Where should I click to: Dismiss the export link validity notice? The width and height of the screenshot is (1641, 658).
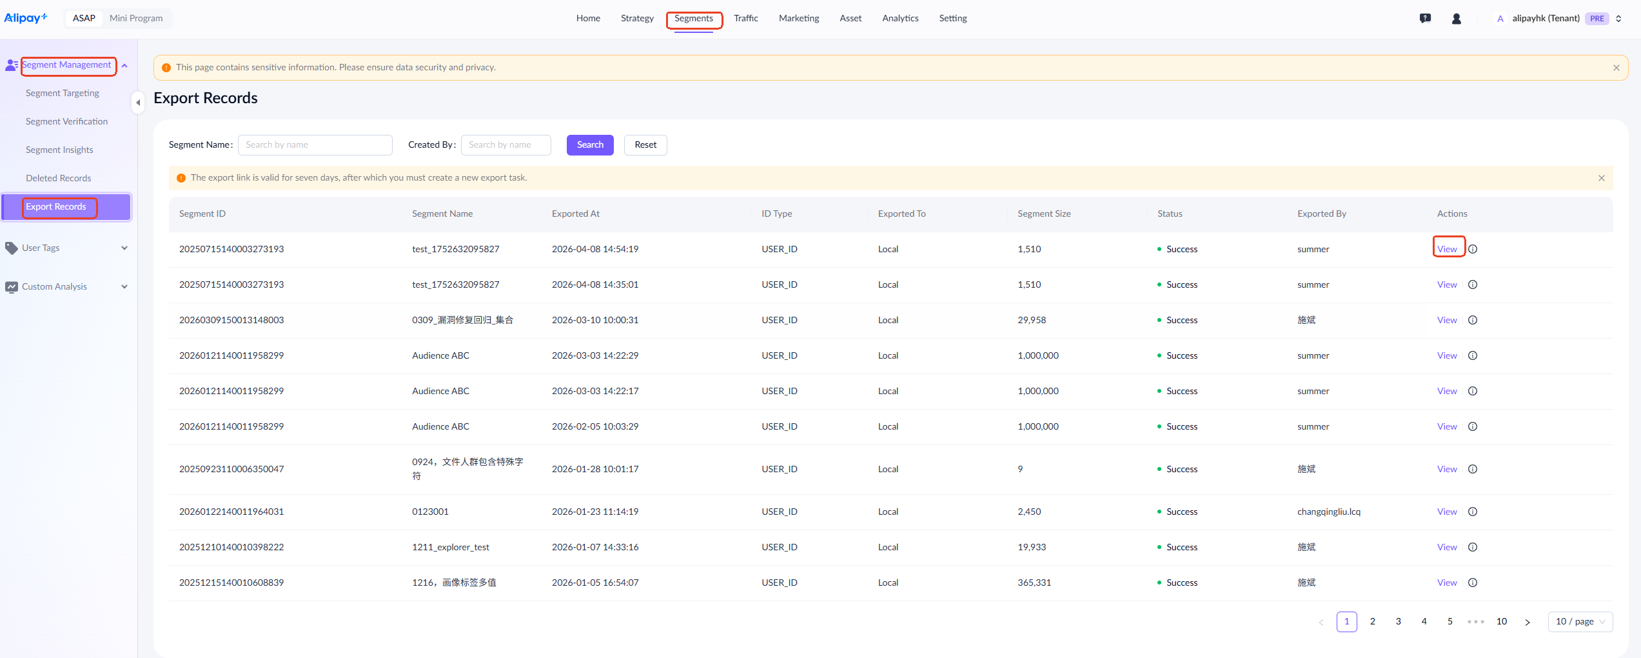(1601, 178)
